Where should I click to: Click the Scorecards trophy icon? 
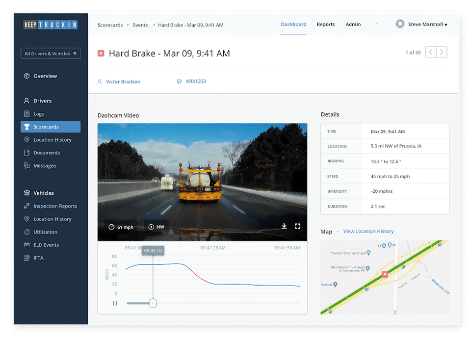pyautogui.click(x=26, y=127)
